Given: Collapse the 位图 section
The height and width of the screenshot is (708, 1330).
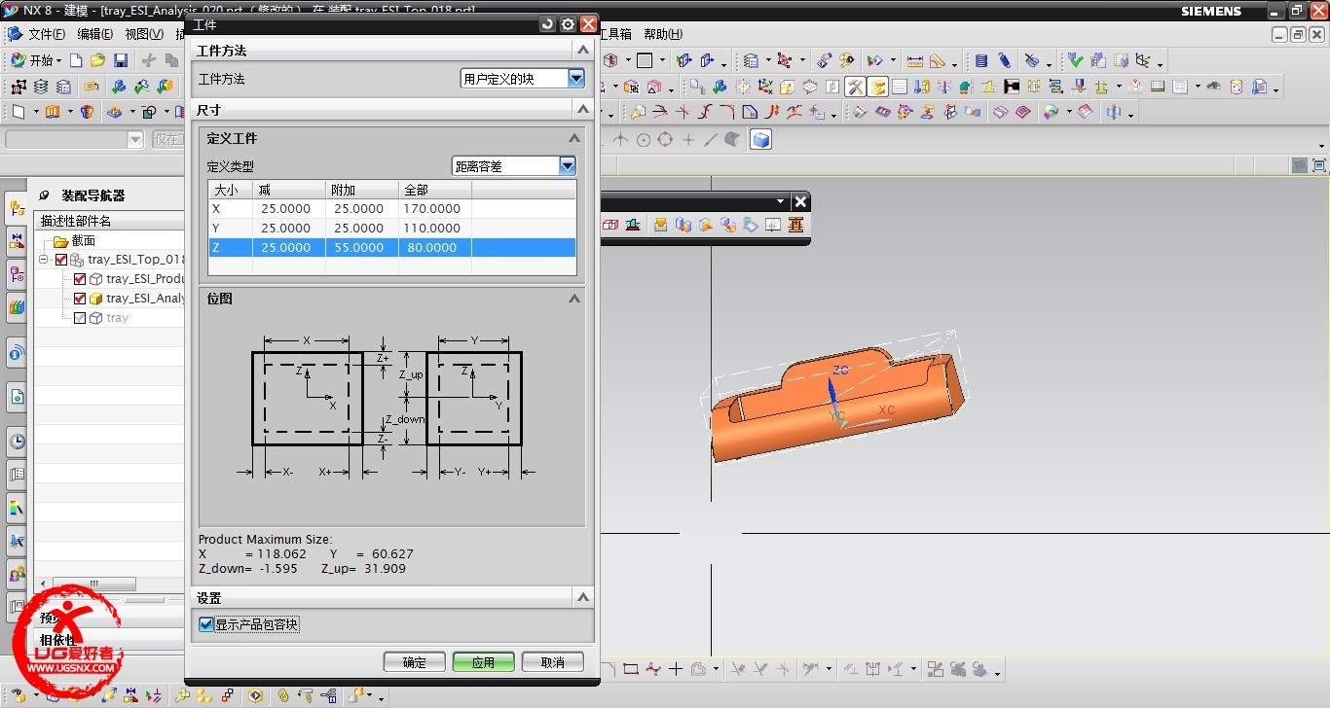Looking at the screenshot, I should [574, 299].
